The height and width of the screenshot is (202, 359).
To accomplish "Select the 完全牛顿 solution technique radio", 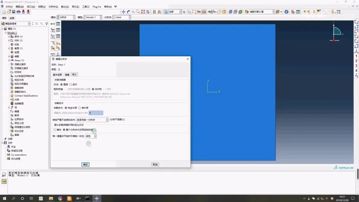I will coord(66,108).
